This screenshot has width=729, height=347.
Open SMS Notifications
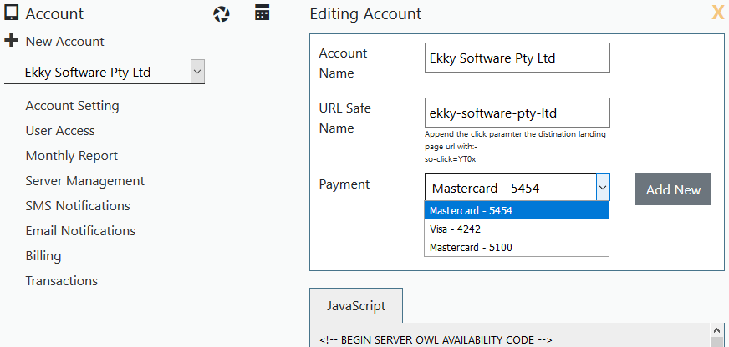[78, 205]
